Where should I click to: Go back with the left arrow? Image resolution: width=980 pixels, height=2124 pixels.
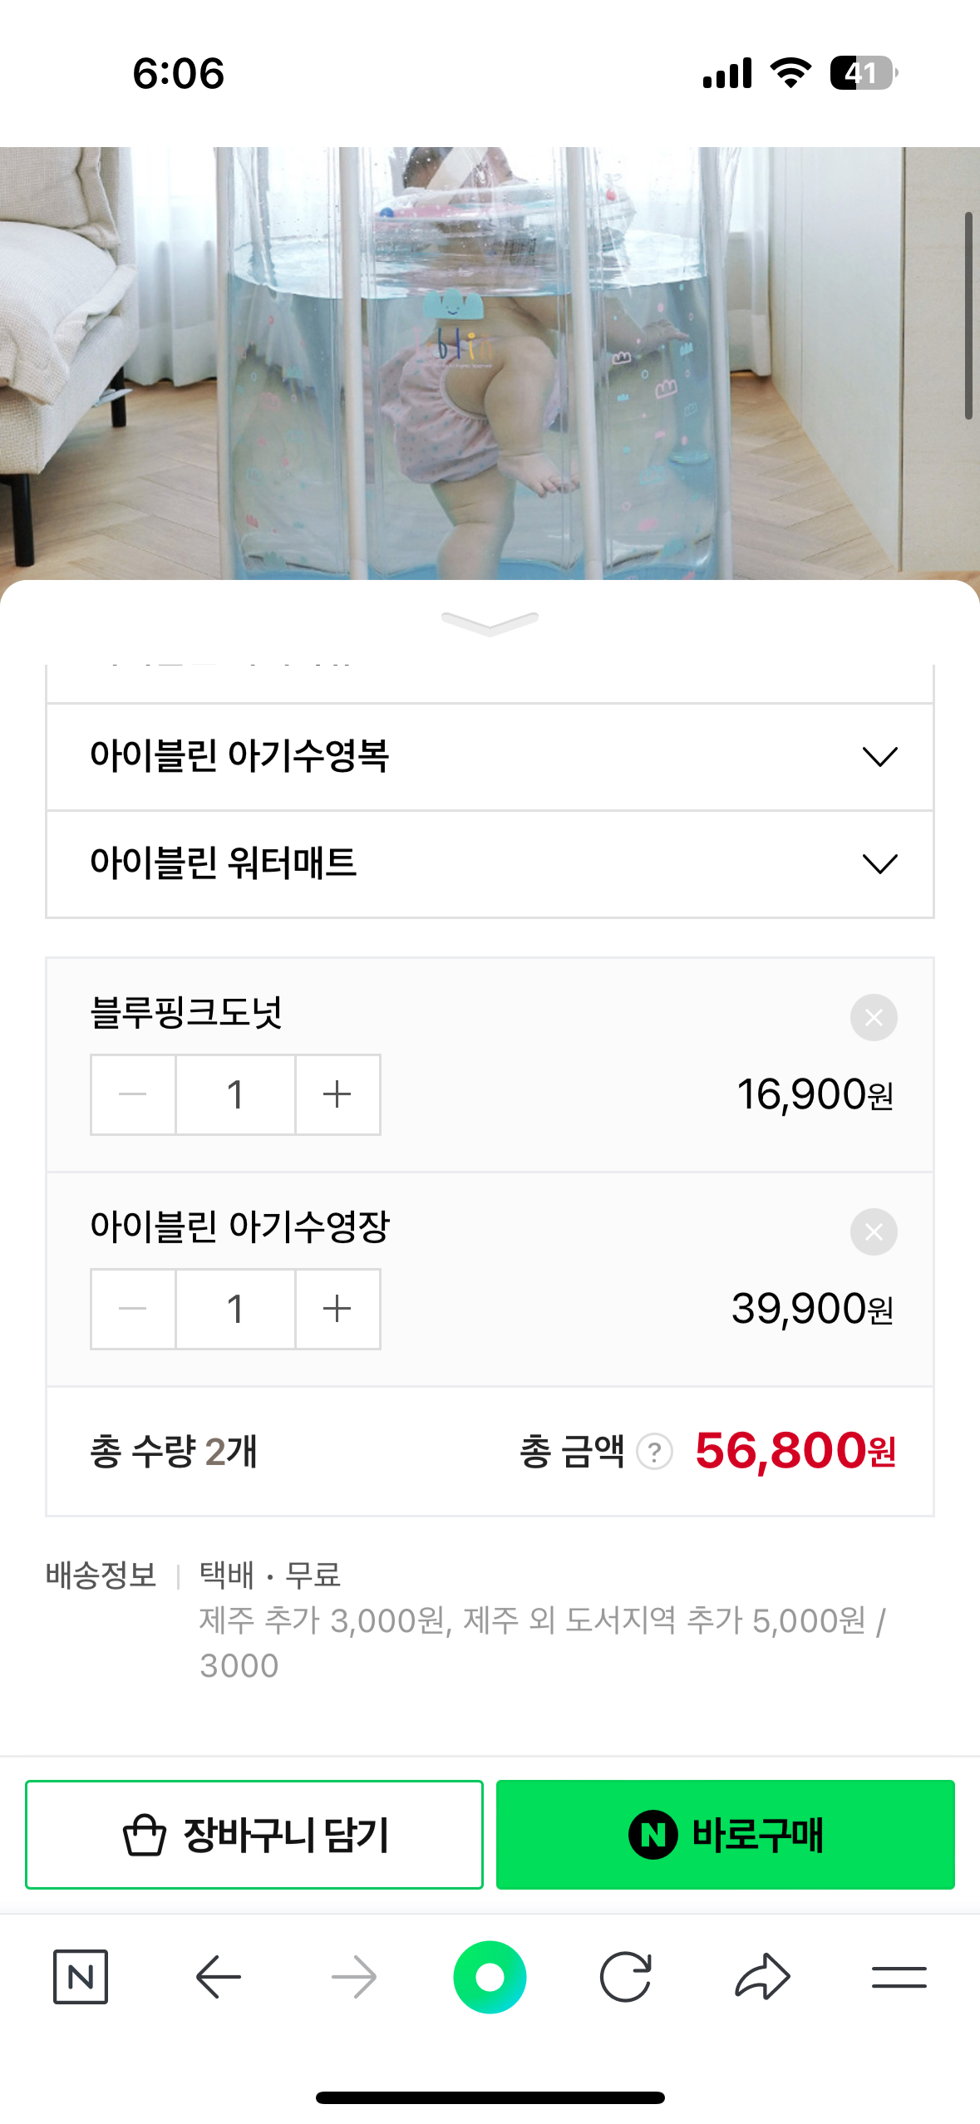tap(218, 1976)
